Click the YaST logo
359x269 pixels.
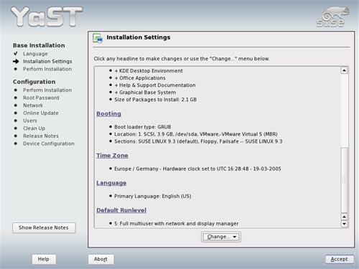[47, 16]
